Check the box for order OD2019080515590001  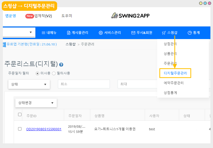pyautogui.click(x=20, y=129)
